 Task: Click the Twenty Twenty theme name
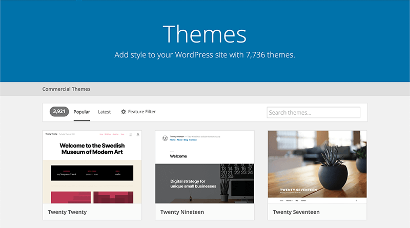pos(67,212)
